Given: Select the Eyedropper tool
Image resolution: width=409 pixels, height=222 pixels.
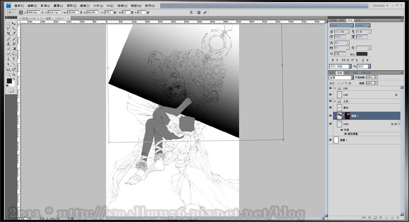Looking at the screenshot, I should [x=14, y=34].
